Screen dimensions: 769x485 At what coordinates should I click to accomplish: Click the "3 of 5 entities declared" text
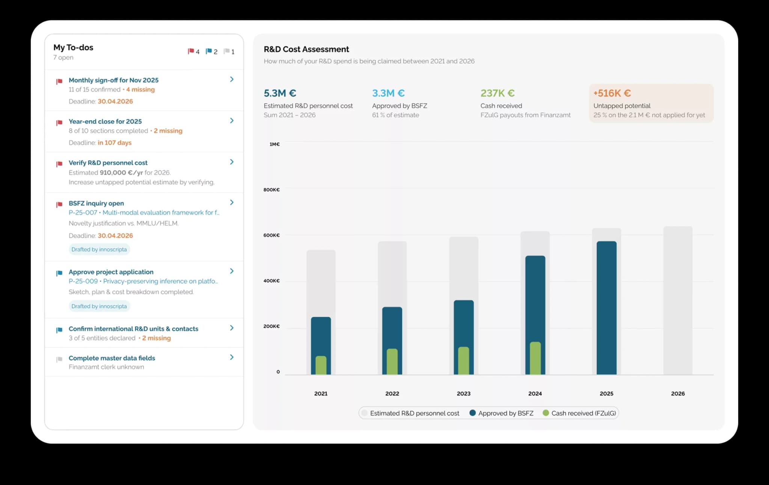(102, 338)
